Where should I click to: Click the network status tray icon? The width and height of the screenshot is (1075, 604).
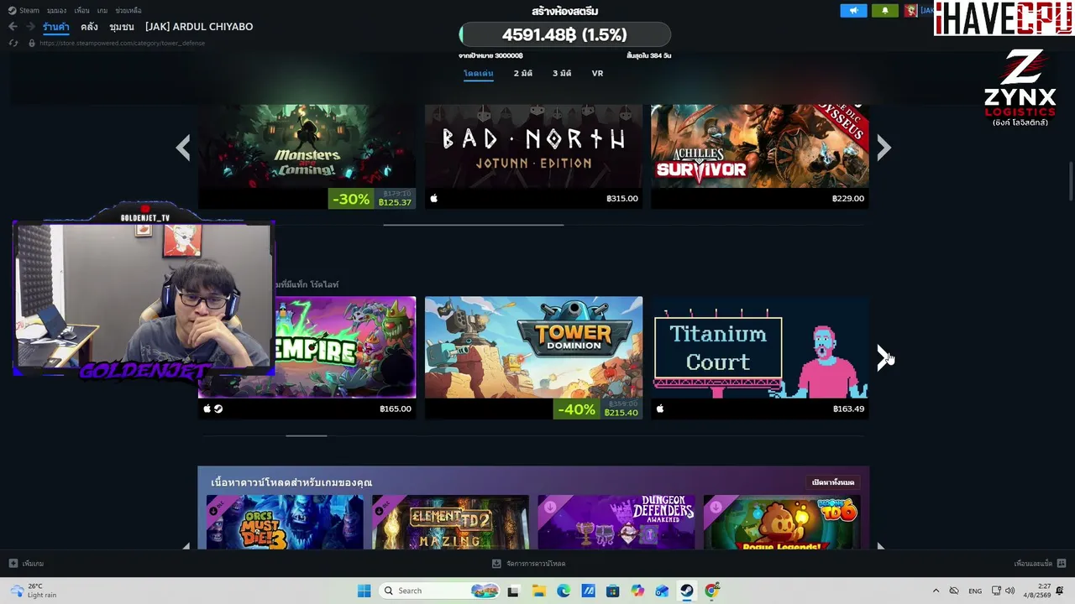coord(996,591)
